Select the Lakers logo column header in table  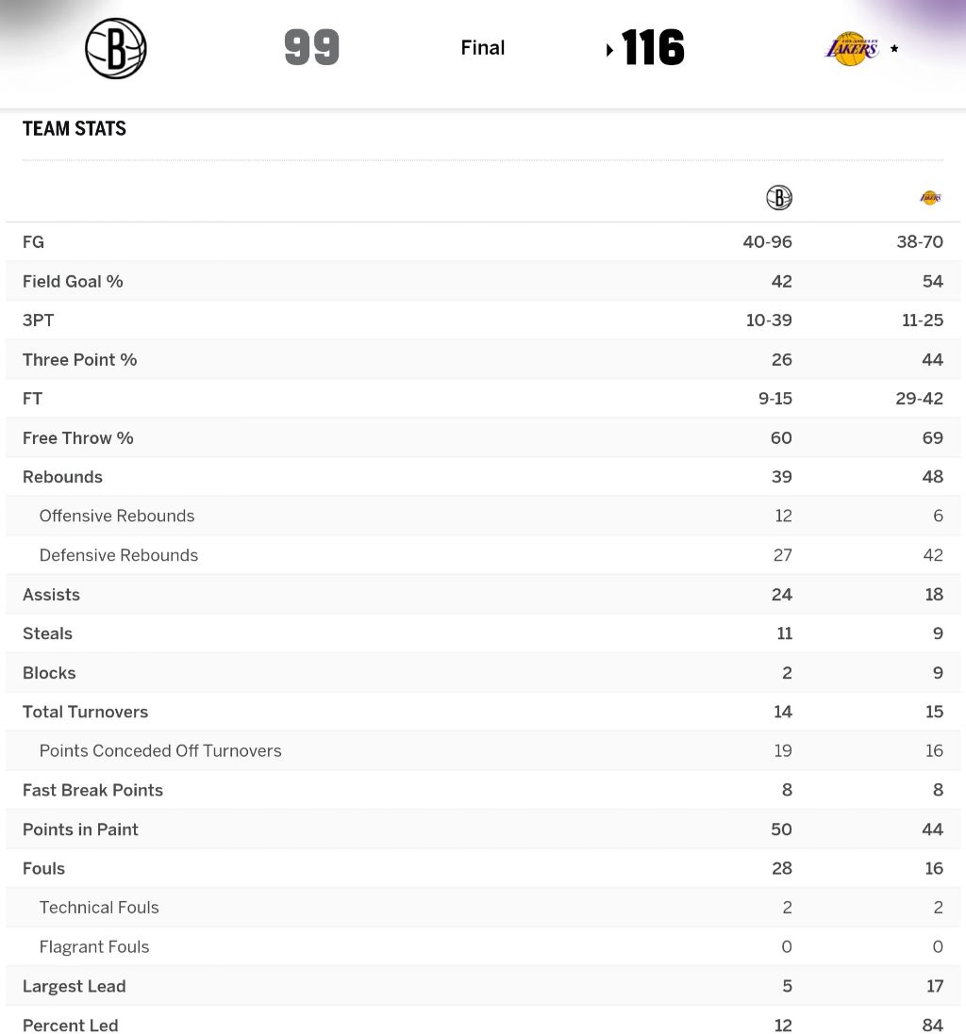(930, 198)
